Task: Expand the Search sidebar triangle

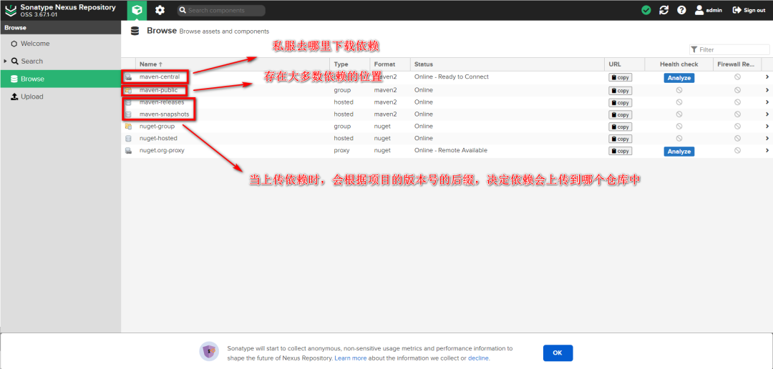Action: pyautogui.click(x=6, y=61)
